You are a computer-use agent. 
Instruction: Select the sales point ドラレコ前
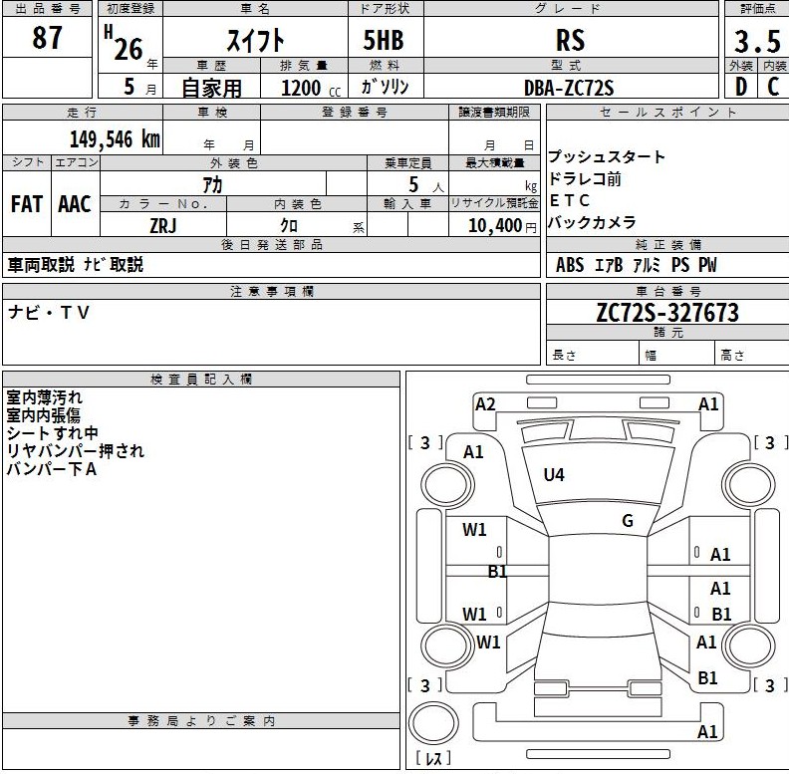pyautogui.click(x=584, y=178)
